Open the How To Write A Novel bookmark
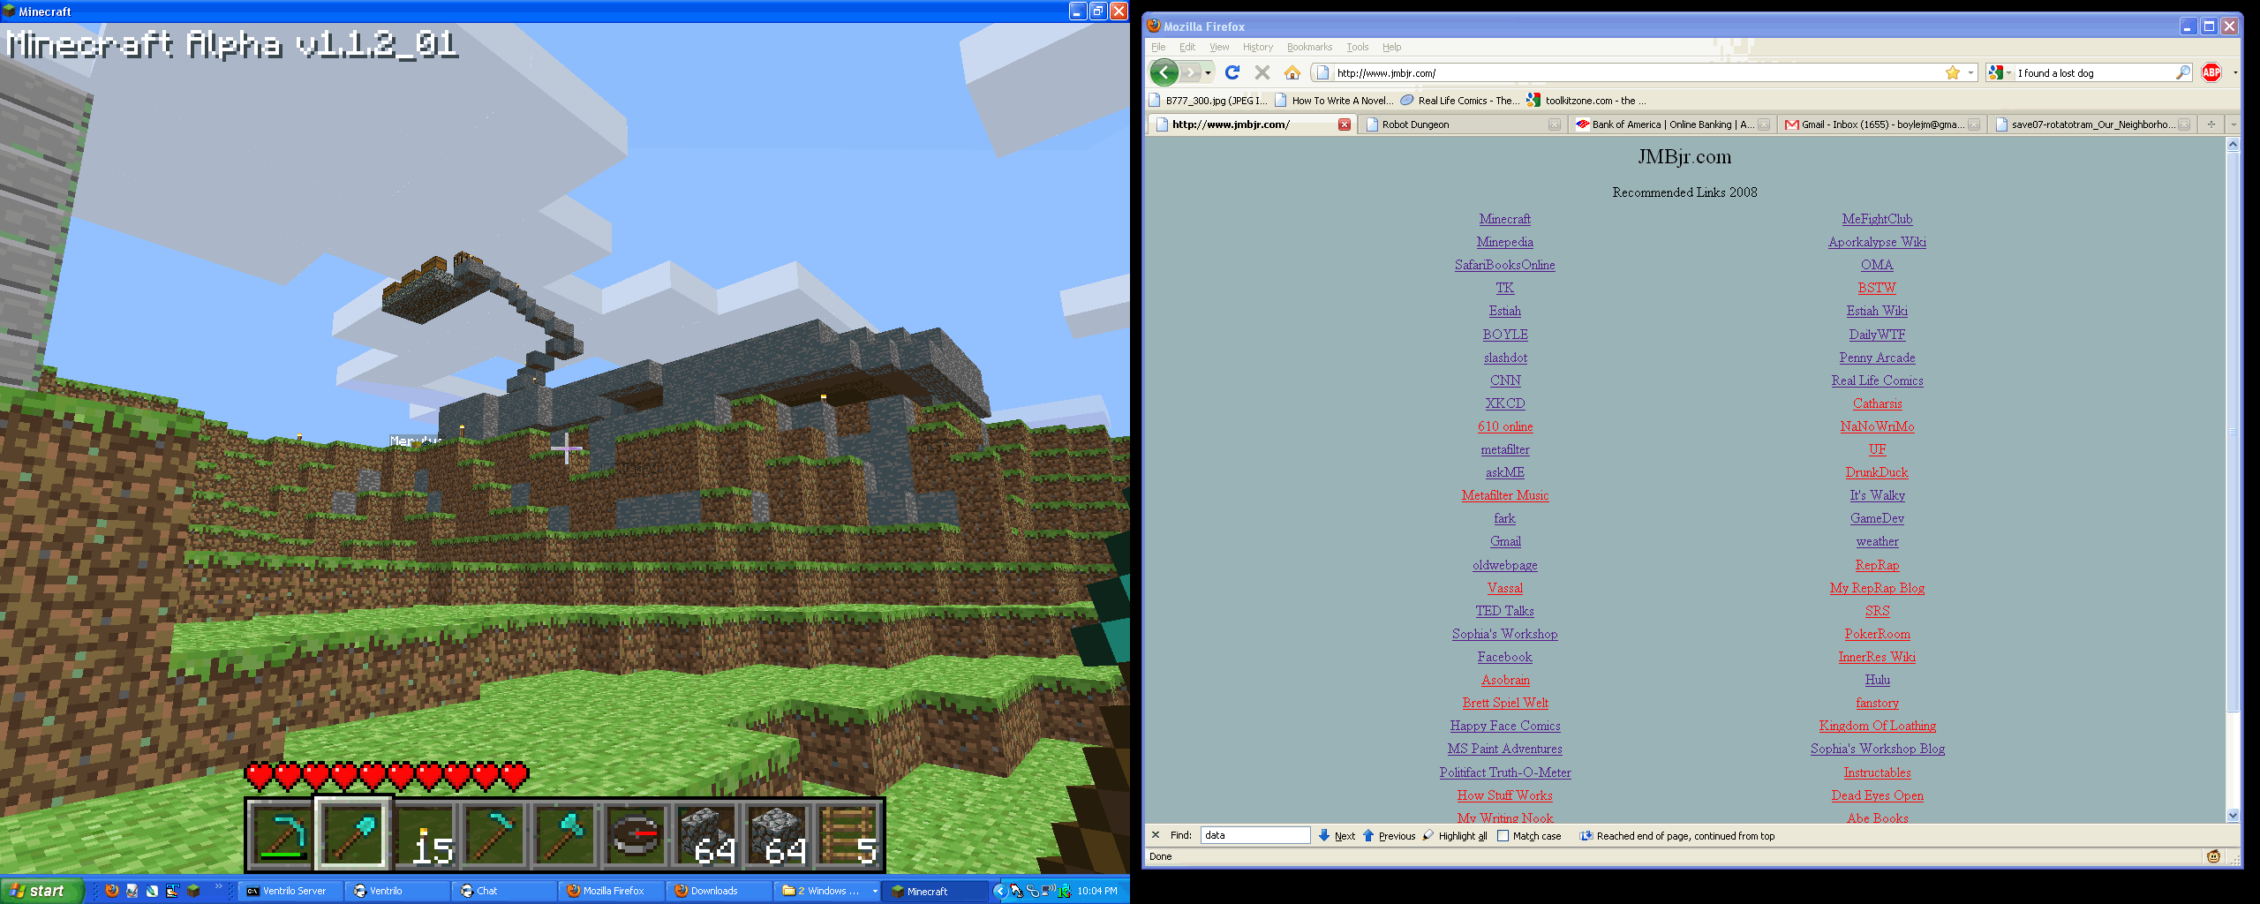 1334,101
